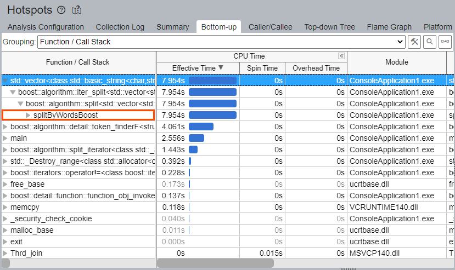Open the customize grouping tools icon
Screen dimensions: 455x270
[x=414, y=42]
